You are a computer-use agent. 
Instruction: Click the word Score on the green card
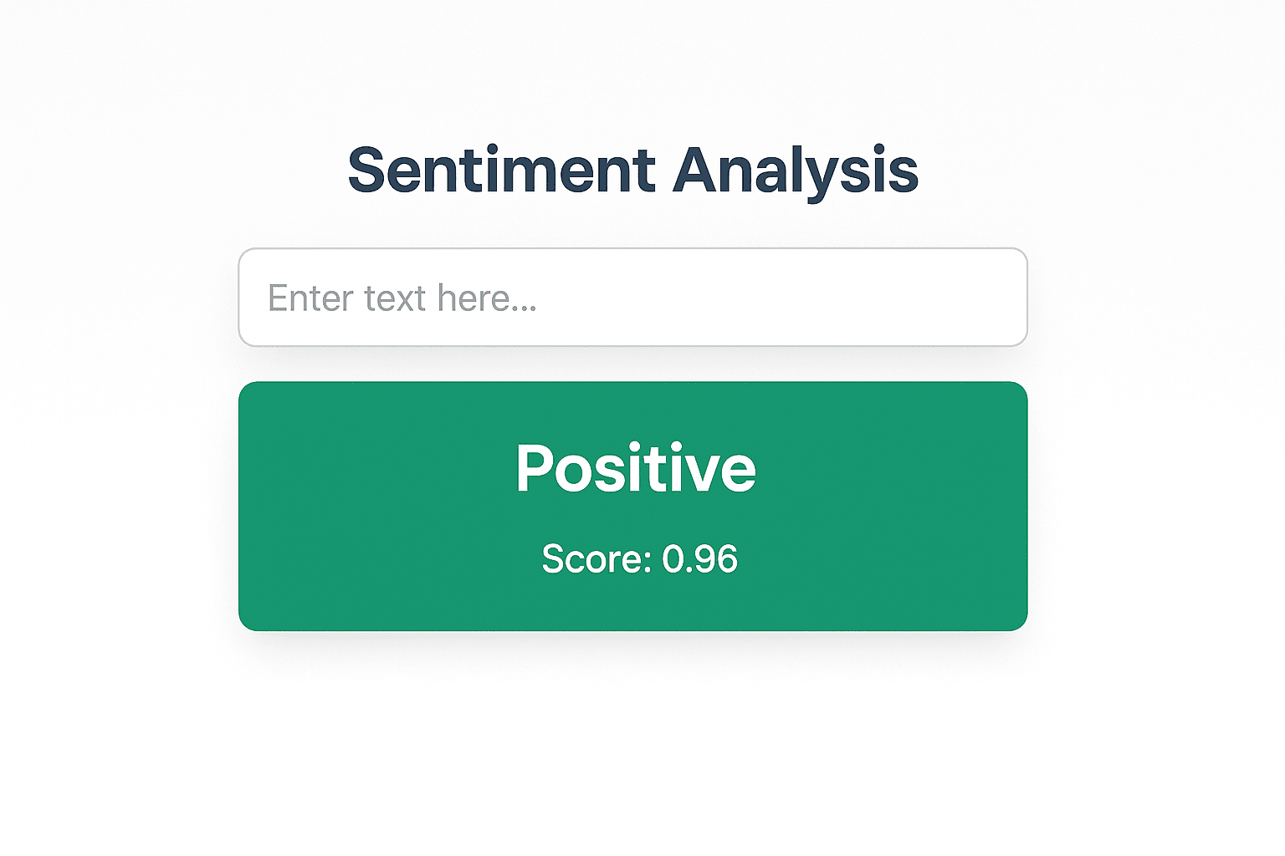pos(586,558)
